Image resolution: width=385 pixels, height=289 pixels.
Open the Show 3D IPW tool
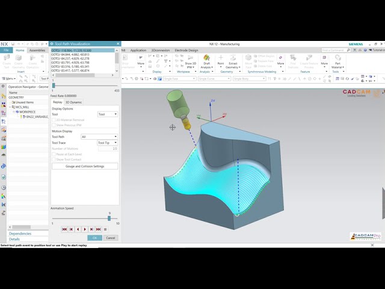click(190, 61)
